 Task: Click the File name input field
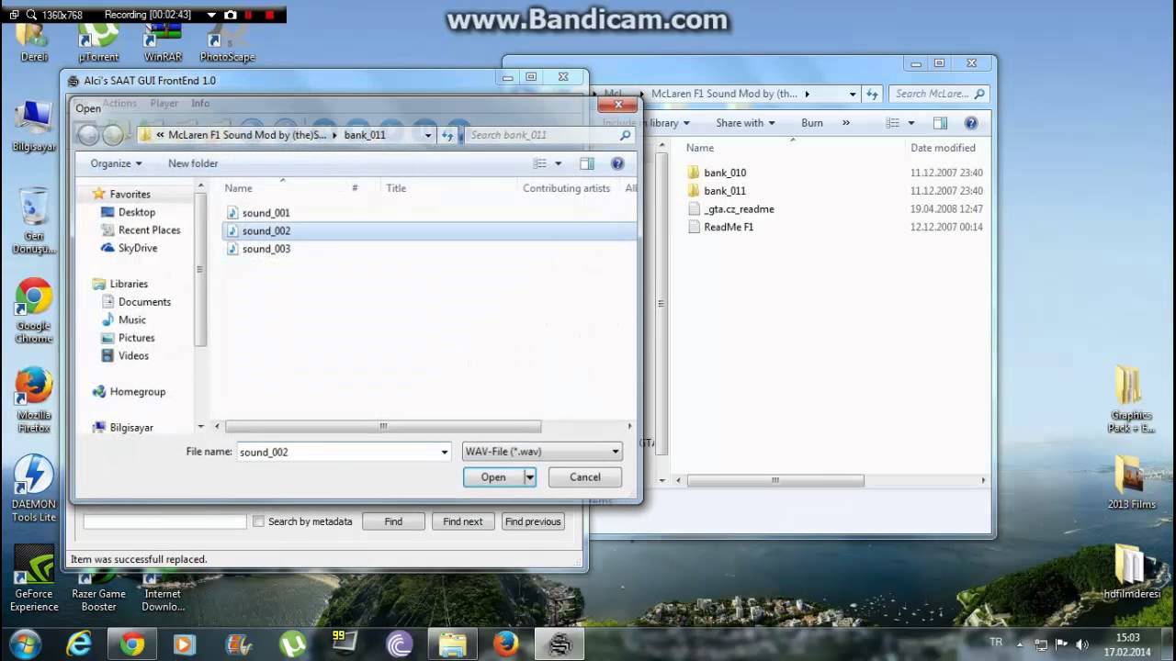point(337,452)
